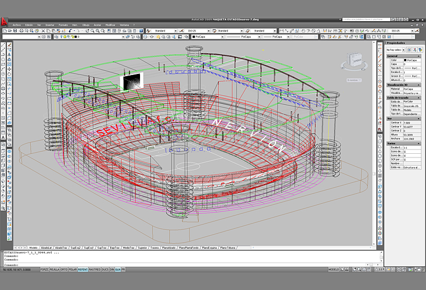Open the PorCapa color dropdown
426x290 pixels.
[222, 37]
